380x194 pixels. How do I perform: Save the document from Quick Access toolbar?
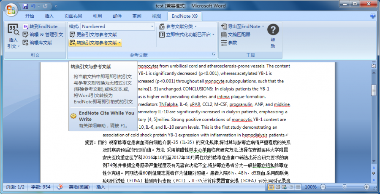(x=25, y=6)
